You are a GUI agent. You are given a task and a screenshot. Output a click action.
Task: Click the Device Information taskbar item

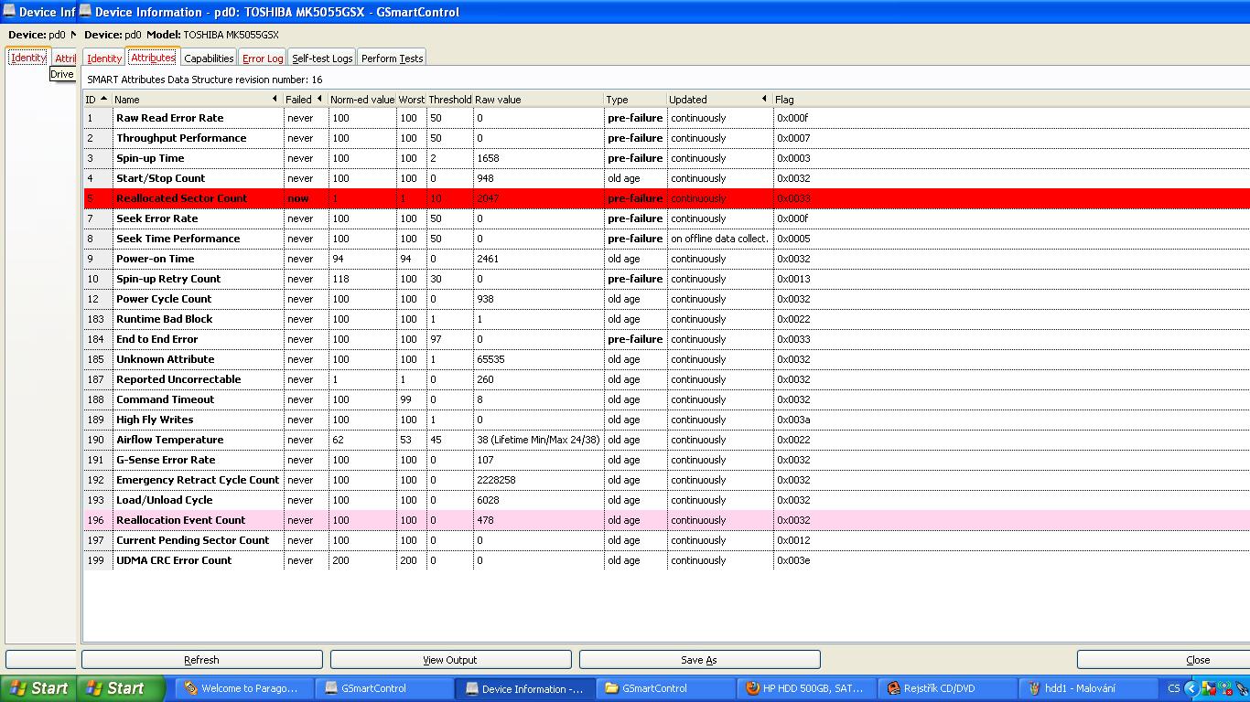point(525,688)
